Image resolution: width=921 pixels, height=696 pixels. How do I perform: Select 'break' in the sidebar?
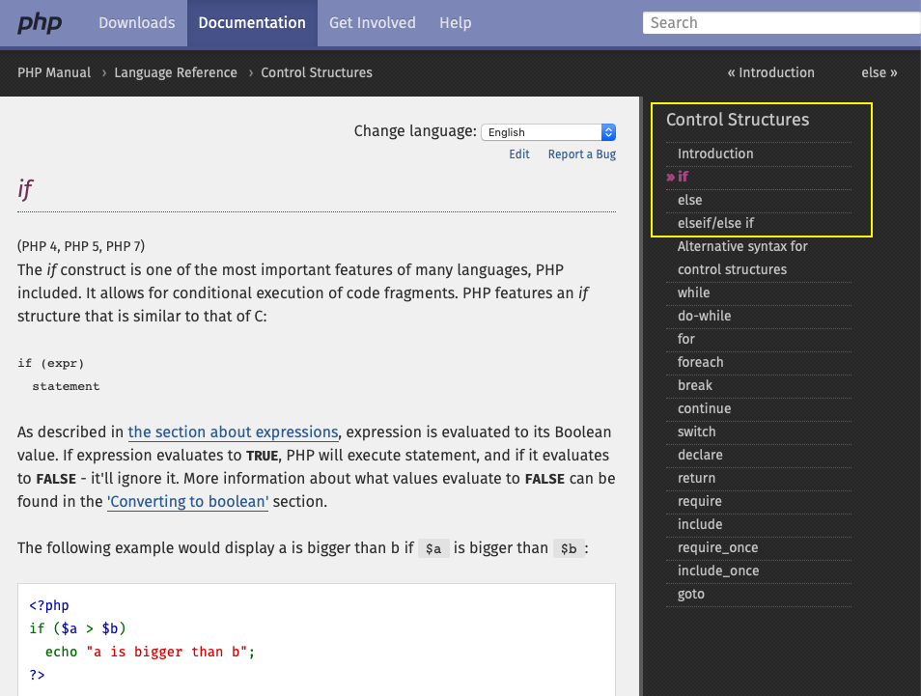[x=695, y=385]
